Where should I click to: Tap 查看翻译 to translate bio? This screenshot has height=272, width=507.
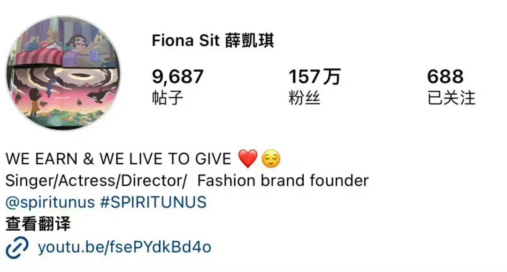click(x=38, y=224)
